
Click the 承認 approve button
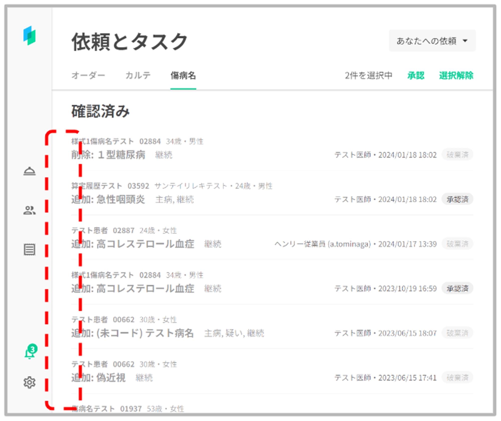coord(416,75)
